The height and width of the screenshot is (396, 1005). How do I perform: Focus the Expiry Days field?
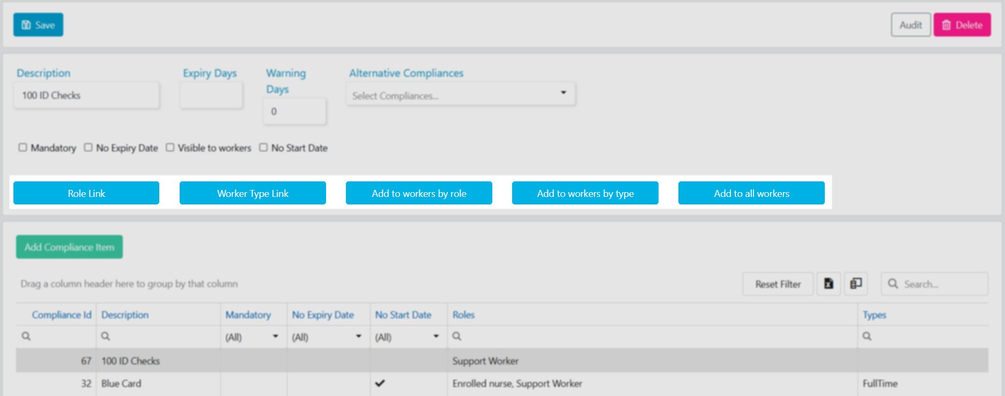[x=211, y=96]
